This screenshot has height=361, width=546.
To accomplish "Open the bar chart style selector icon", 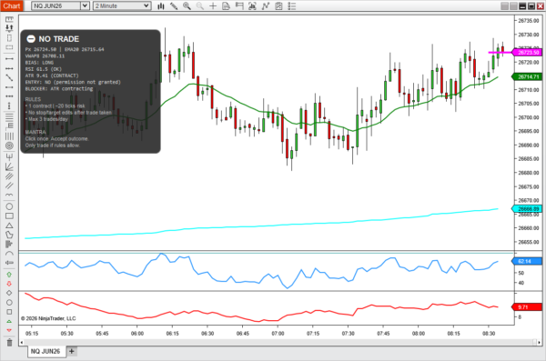I will click(x=160, y=6).
